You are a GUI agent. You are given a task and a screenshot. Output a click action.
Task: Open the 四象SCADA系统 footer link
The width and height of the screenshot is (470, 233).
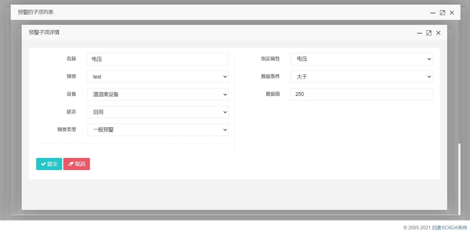[x=449, y=228]
